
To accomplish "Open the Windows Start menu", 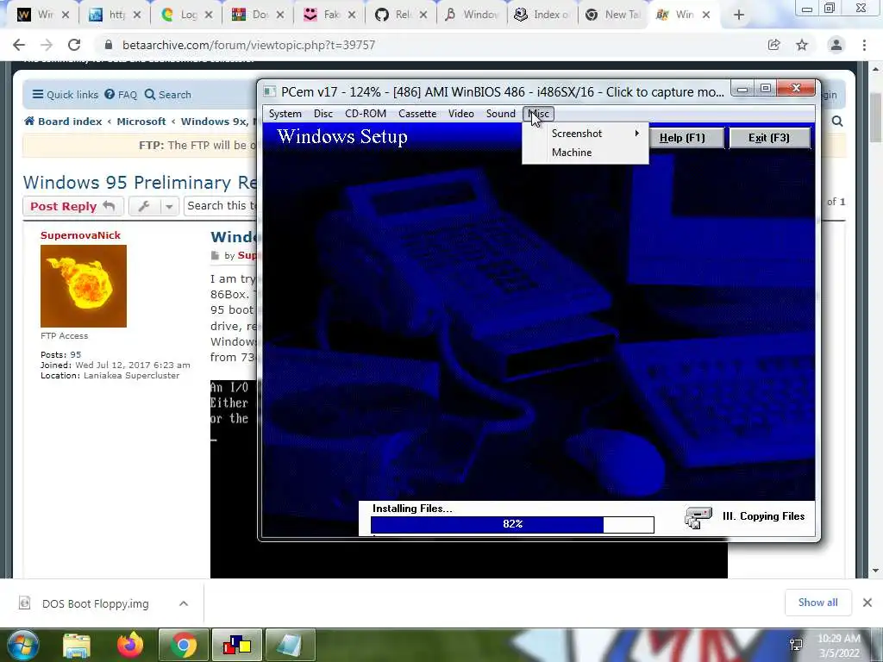I will (x=22, y=645).
